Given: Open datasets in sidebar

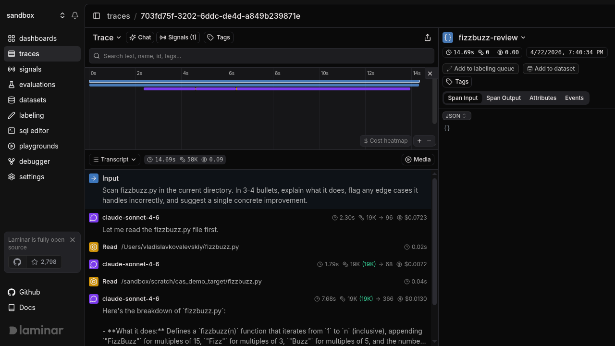Looking at the screenshot, I should [42, 100].
